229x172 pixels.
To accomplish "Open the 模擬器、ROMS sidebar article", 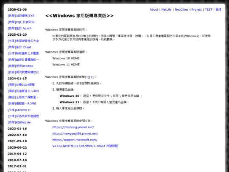I will tap(22, 104).
